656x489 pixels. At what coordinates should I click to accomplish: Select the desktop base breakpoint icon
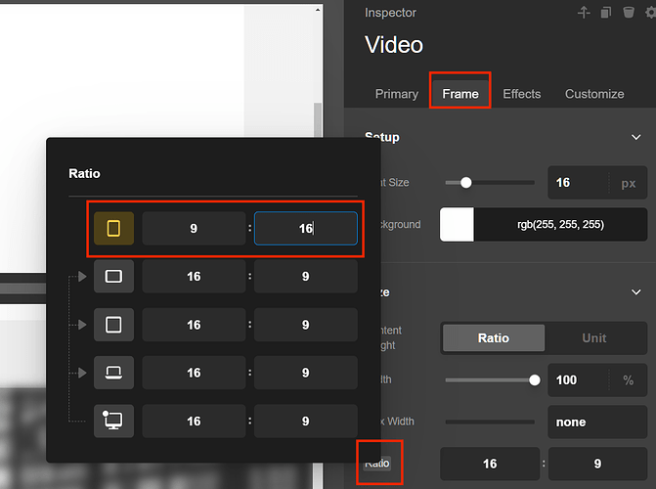click(113, 421)
